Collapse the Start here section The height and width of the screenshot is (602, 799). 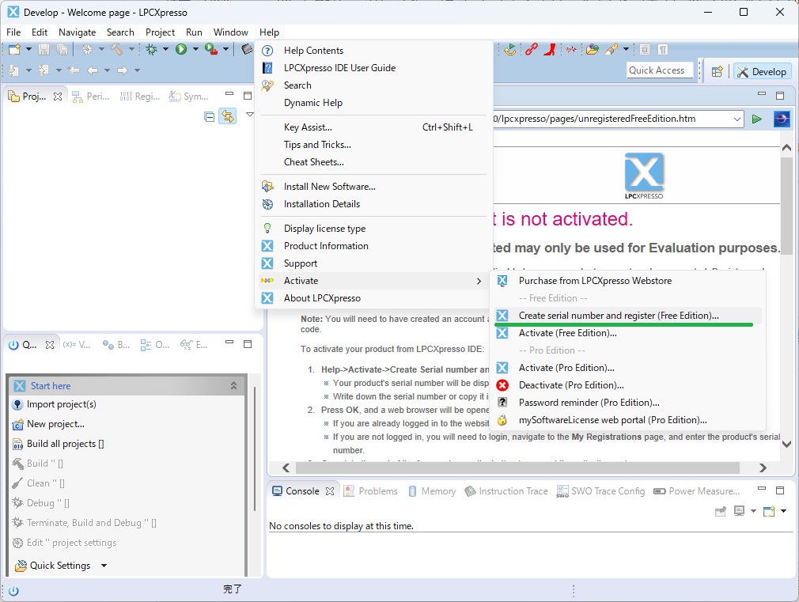[233, 386]
